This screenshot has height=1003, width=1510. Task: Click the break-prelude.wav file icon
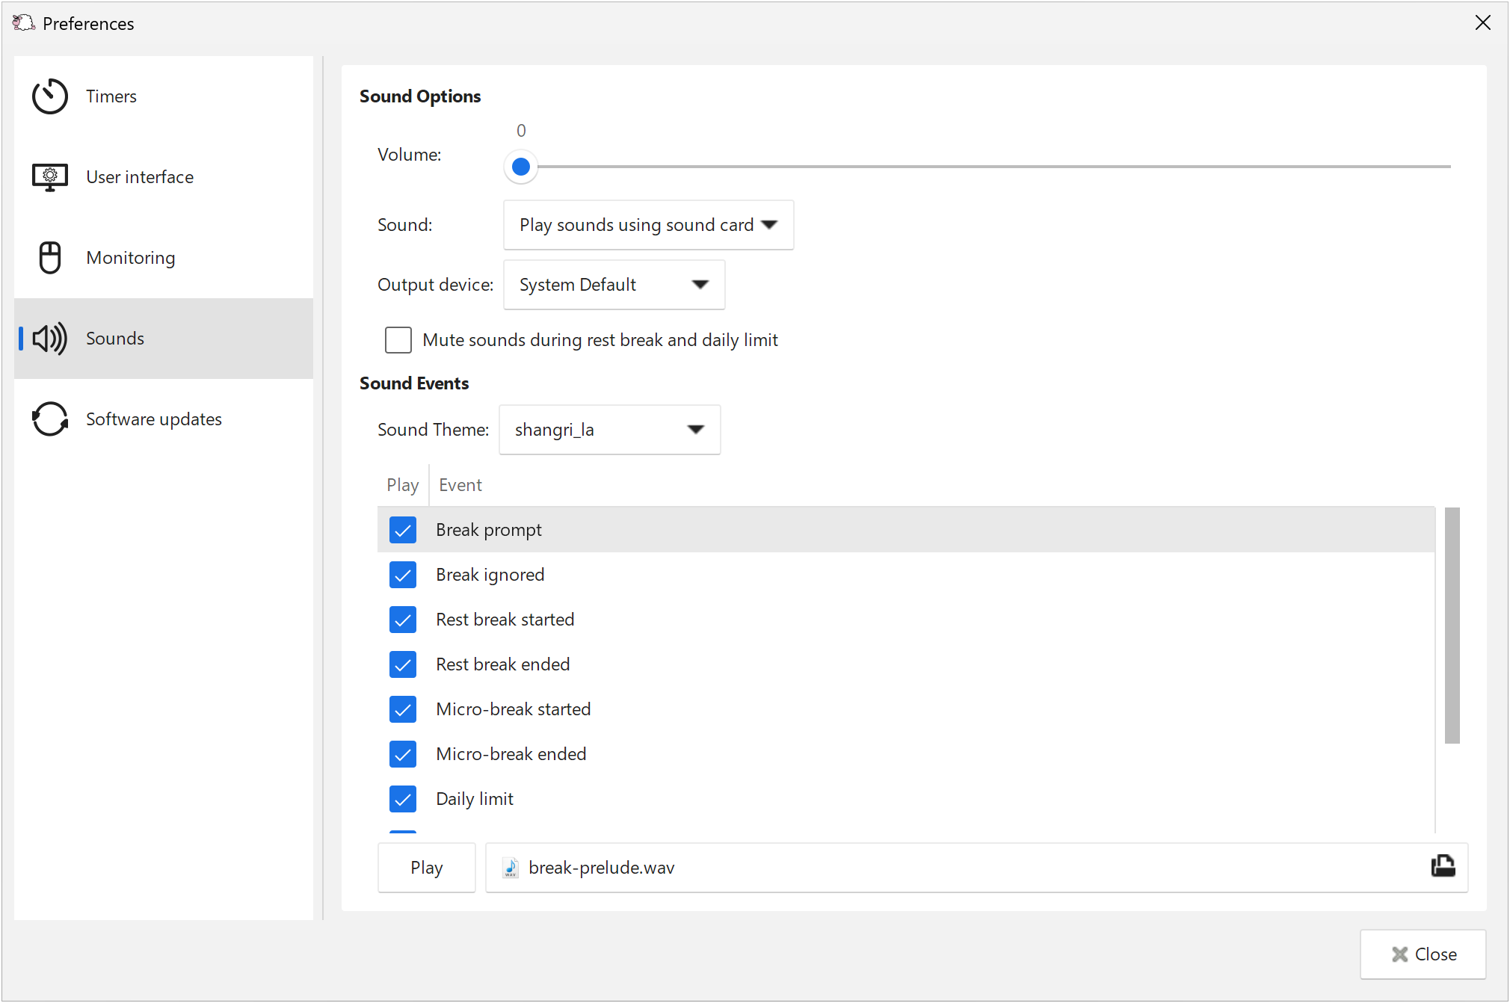(511, 868)
